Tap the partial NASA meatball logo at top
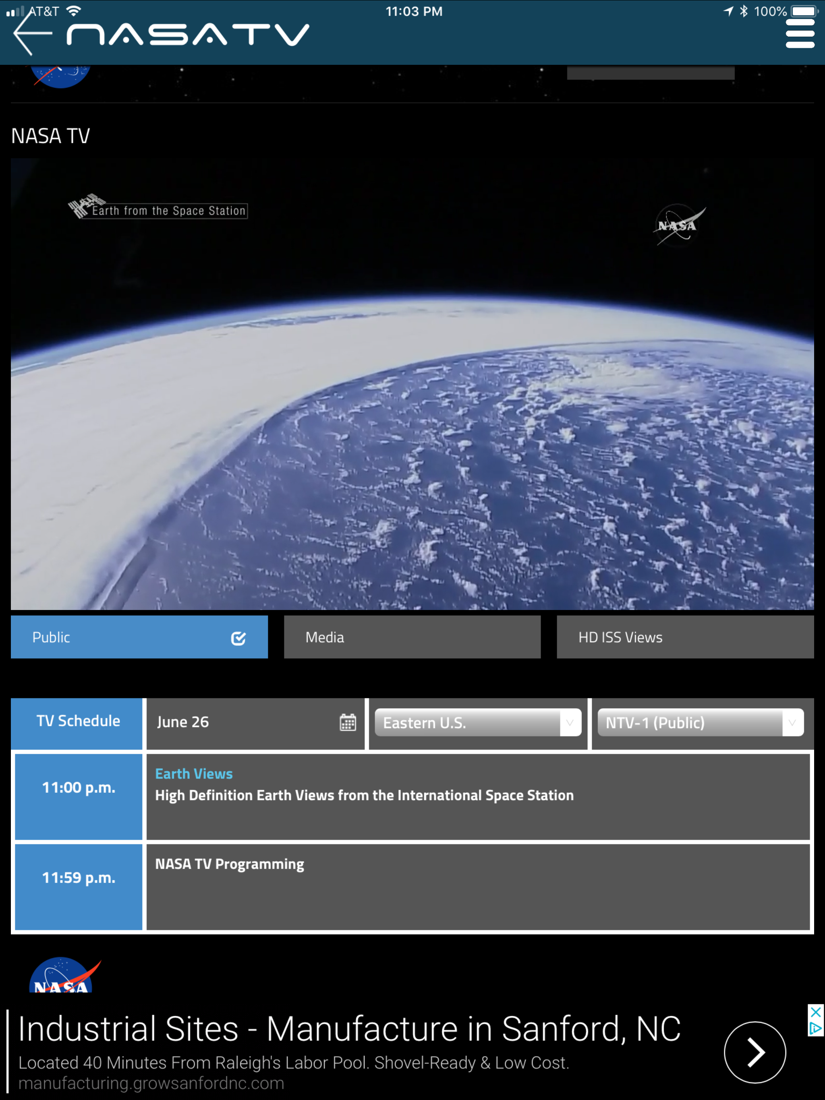Screen dimensions: 825x1100 point(60,76)
